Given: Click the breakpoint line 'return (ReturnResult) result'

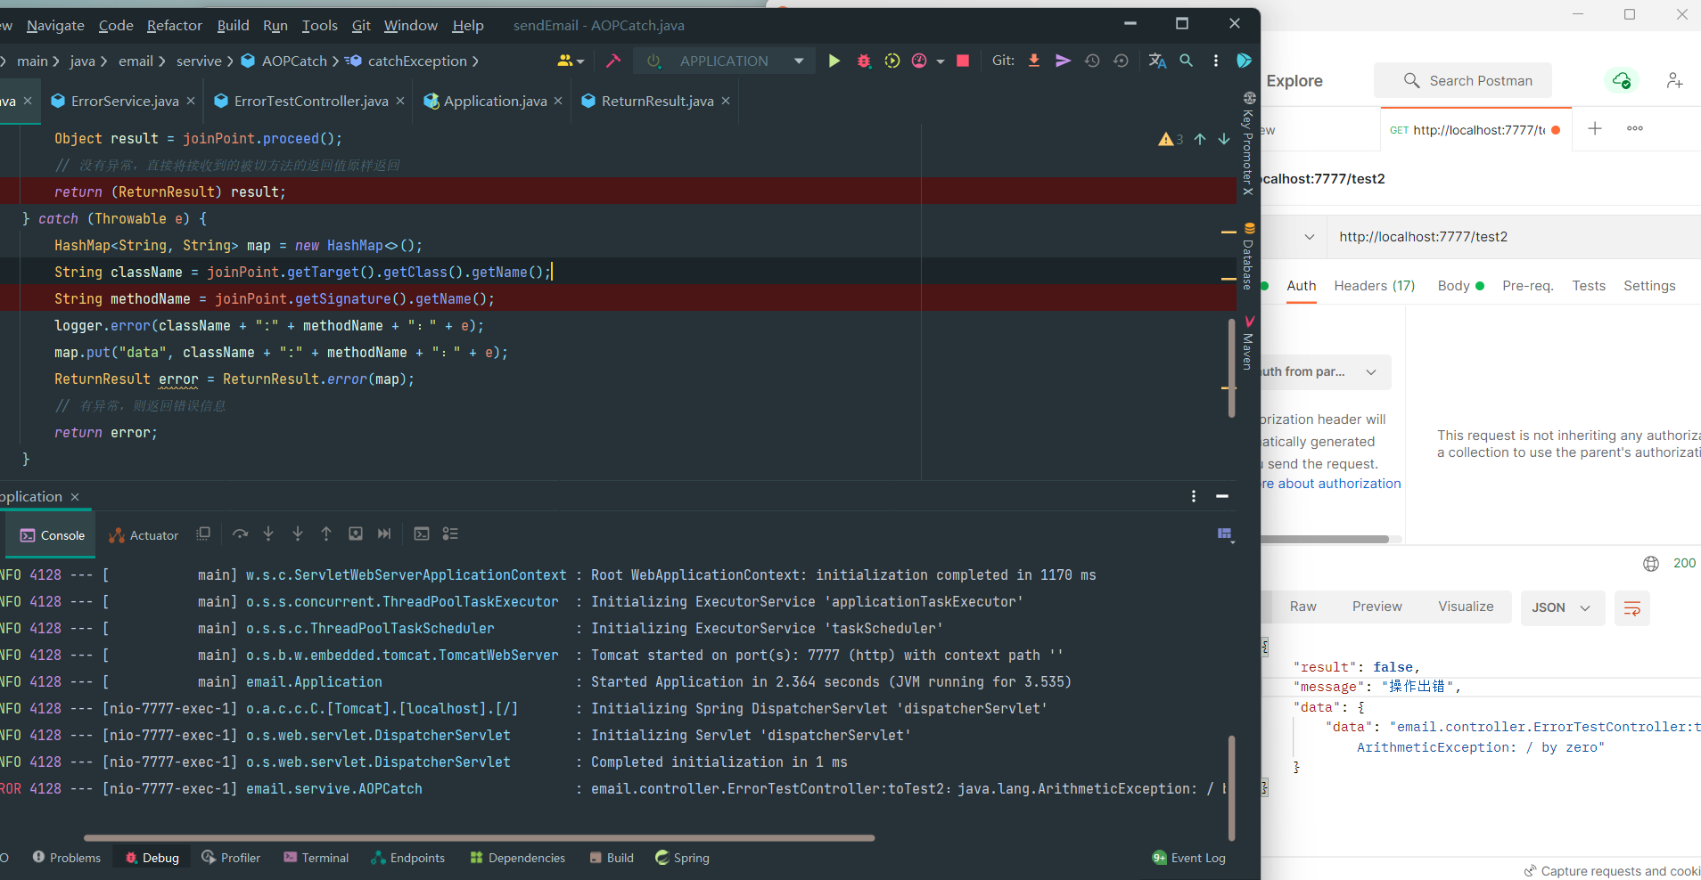Looking at the screenshot, I should coord(169,191).
